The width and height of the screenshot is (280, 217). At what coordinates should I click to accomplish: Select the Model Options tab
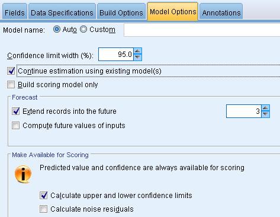coord(173,11)
